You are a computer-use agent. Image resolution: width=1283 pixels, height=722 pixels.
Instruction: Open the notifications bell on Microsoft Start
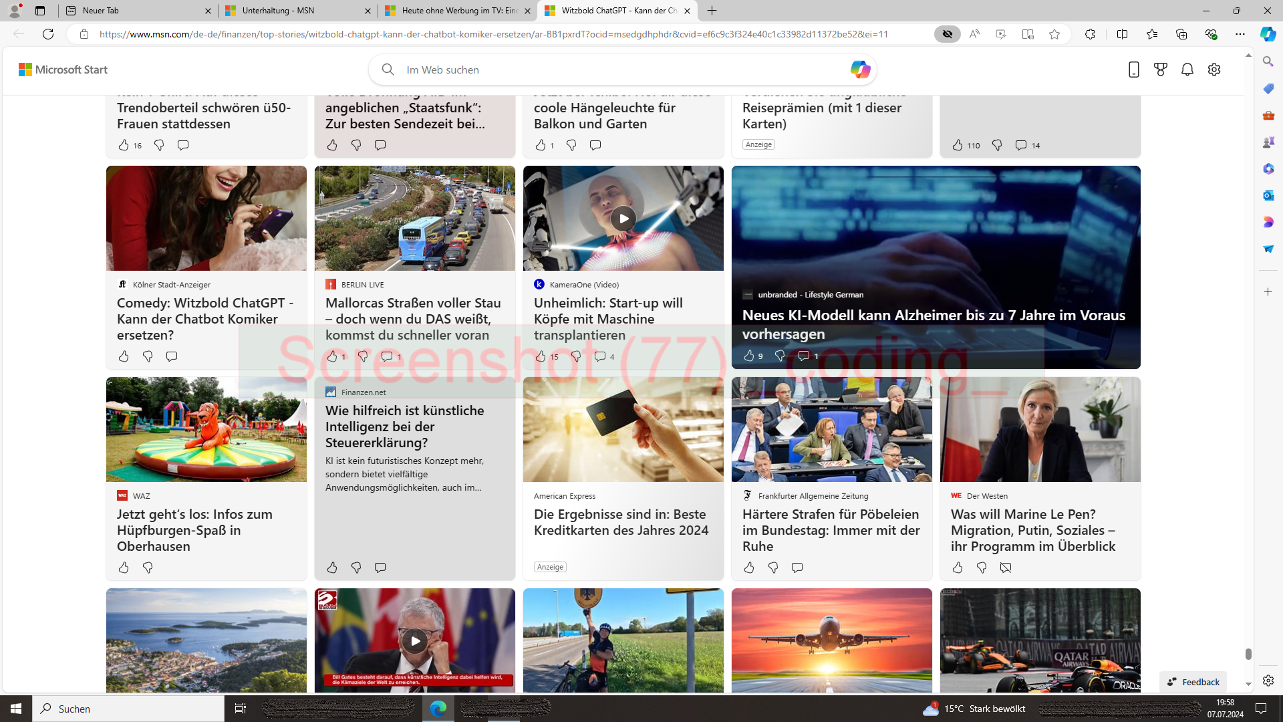[1187, 70]
